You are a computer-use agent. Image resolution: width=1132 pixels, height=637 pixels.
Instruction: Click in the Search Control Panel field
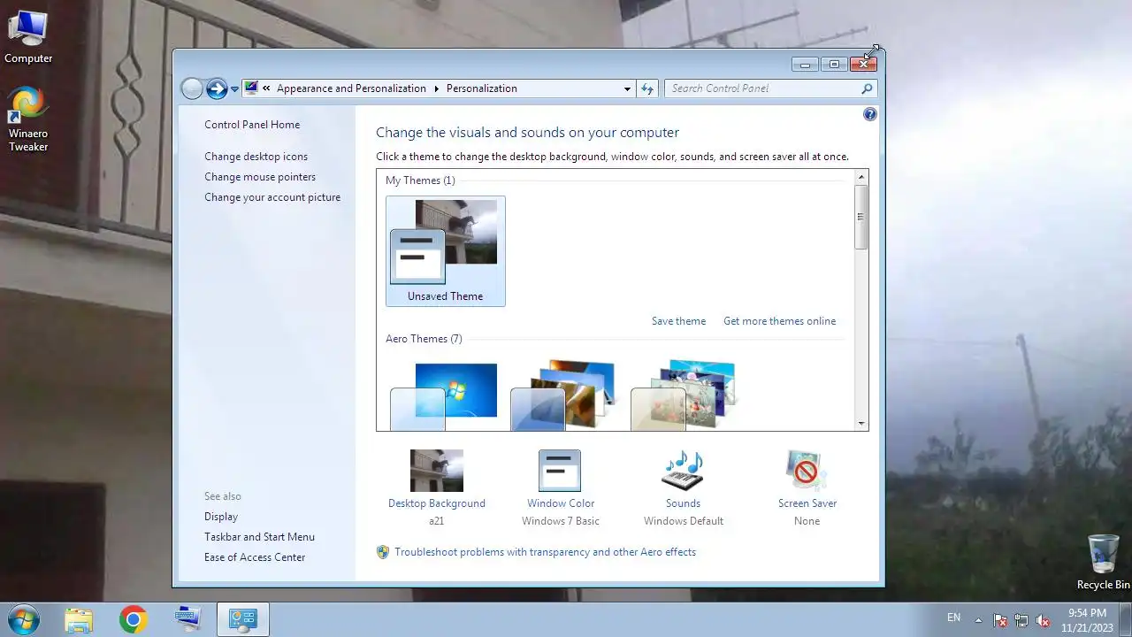click(x=763, y=88)
